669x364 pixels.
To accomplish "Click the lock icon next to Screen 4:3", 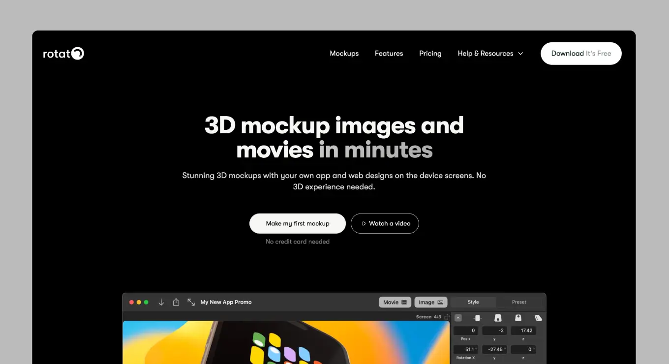I will tap(447, 317).
